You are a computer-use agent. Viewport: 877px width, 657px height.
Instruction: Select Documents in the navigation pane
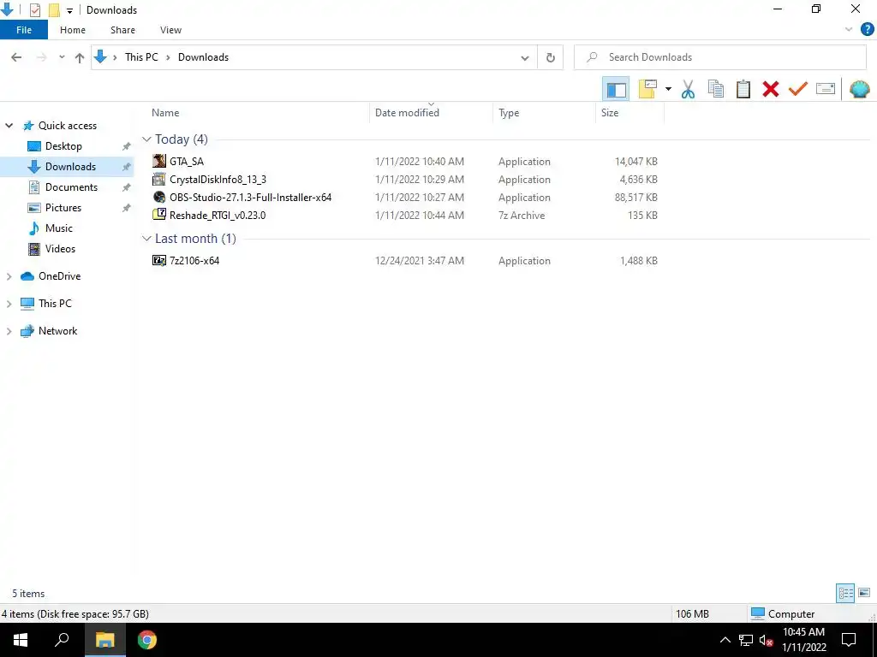(71, 187)
